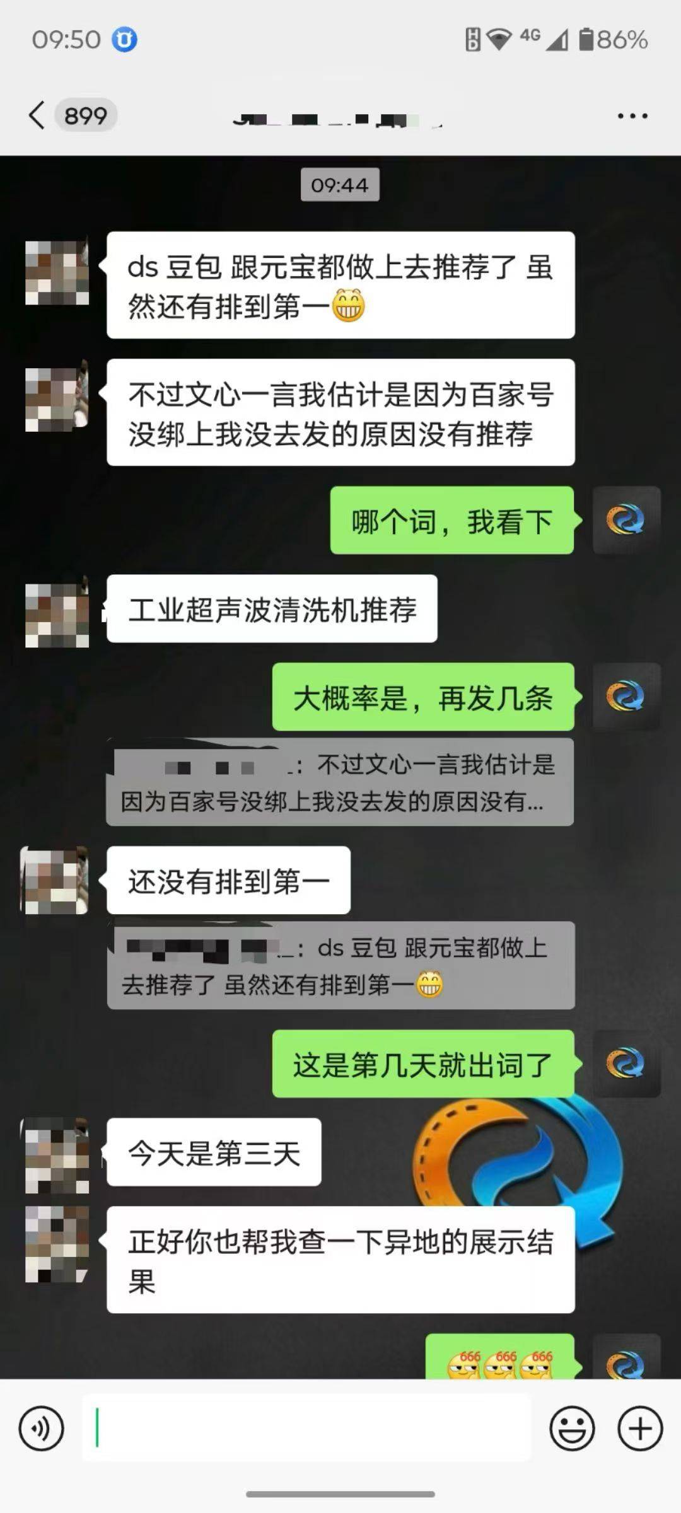Open the emoji picker smiley icon
681x1513 pixels.
coord(572,1428)
